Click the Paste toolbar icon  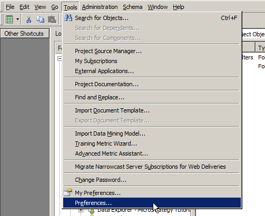(x=52, y=19)
